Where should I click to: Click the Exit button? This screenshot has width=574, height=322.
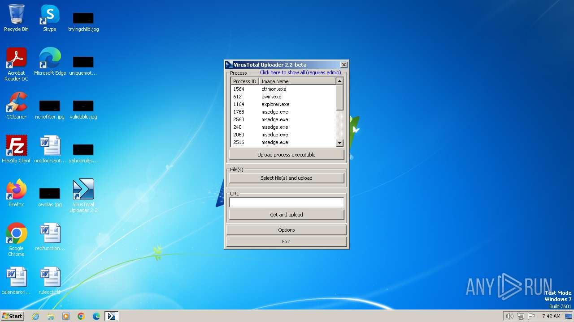287,241
